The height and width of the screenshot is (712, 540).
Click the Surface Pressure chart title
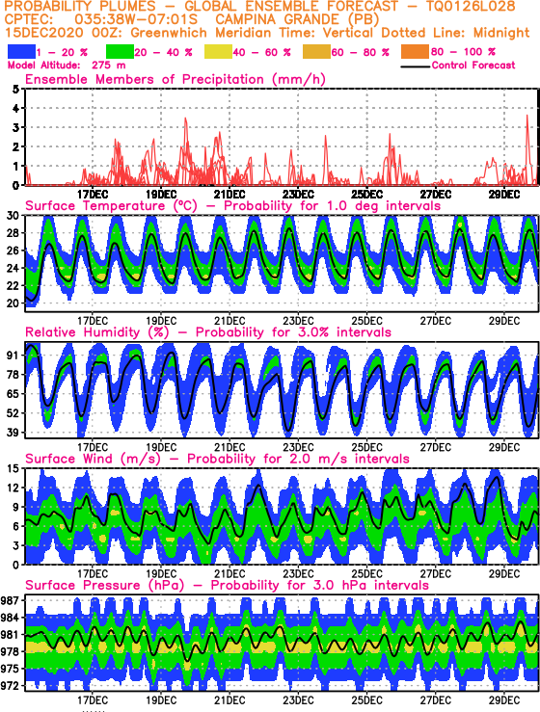pos(227,586)
